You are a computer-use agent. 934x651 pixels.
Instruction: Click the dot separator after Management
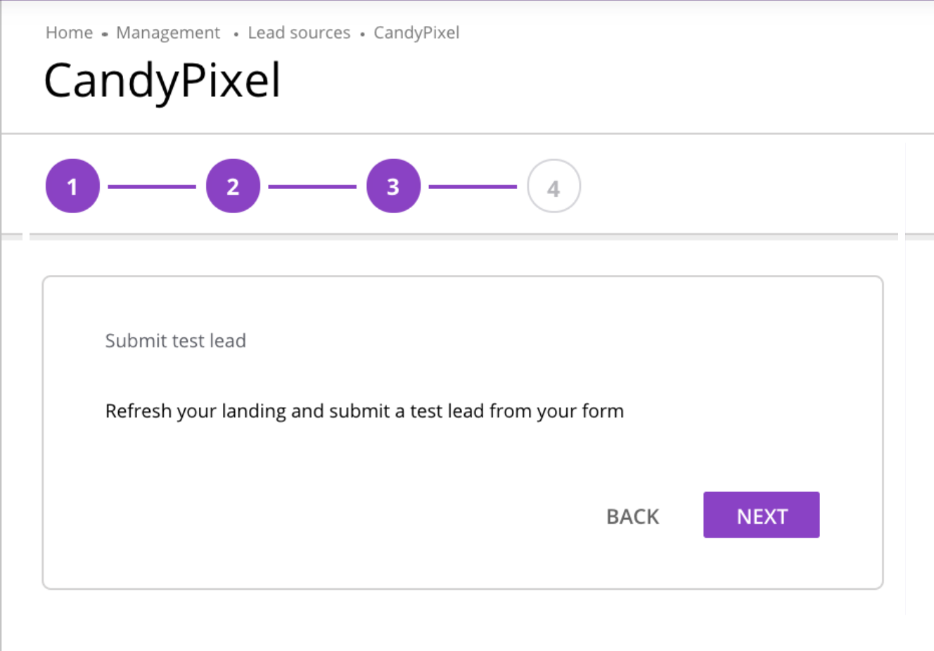[x=236, y=34]
